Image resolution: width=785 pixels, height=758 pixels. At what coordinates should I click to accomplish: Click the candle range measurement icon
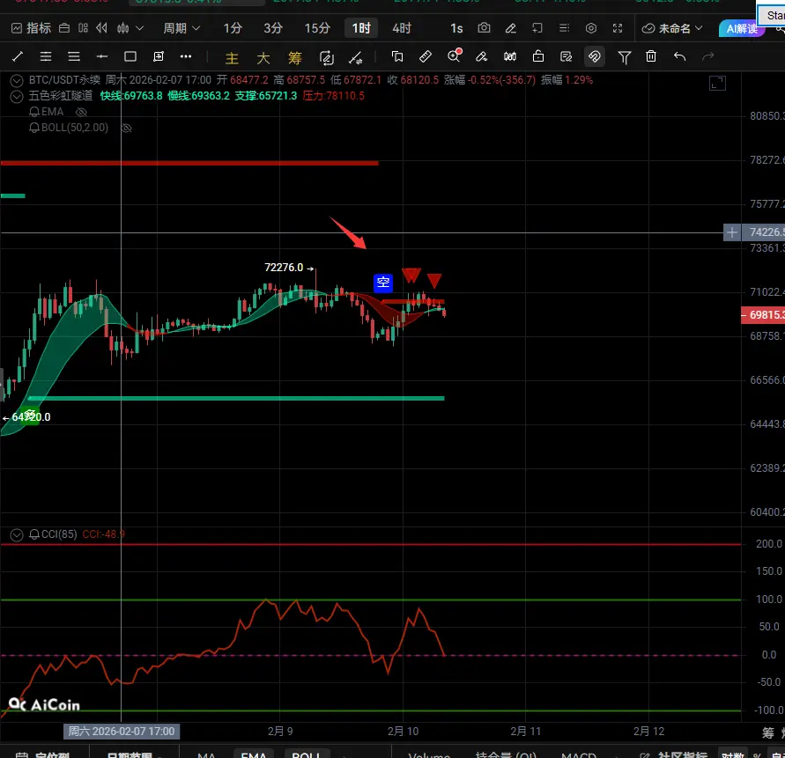(x=509, y=56)
